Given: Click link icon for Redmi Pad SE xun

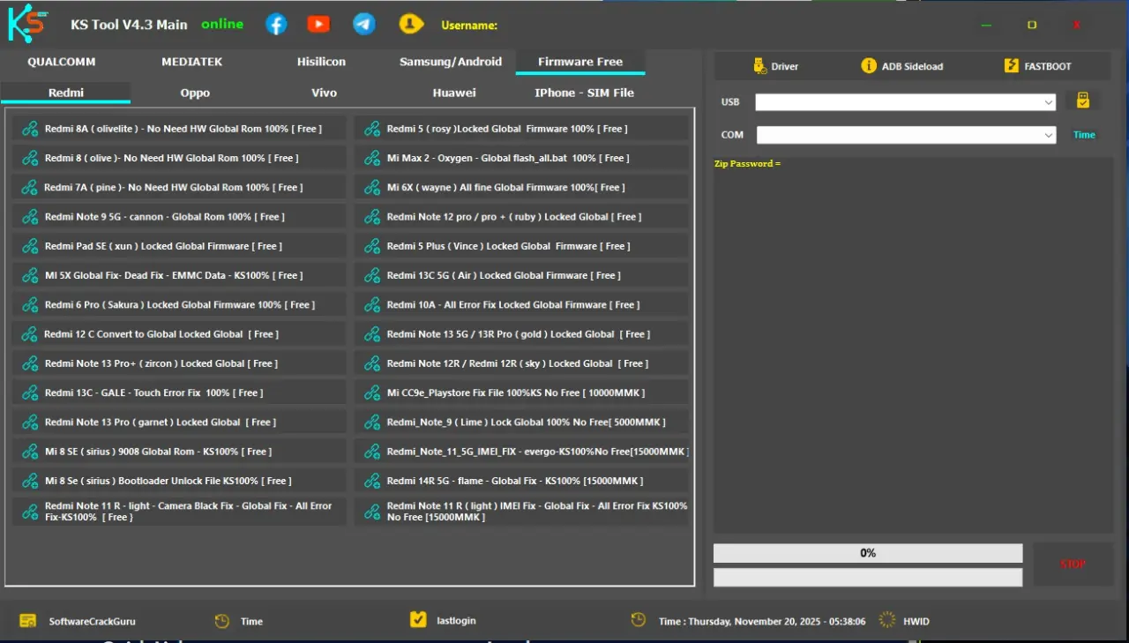Looking at the screenshot, I should (30, 246).
